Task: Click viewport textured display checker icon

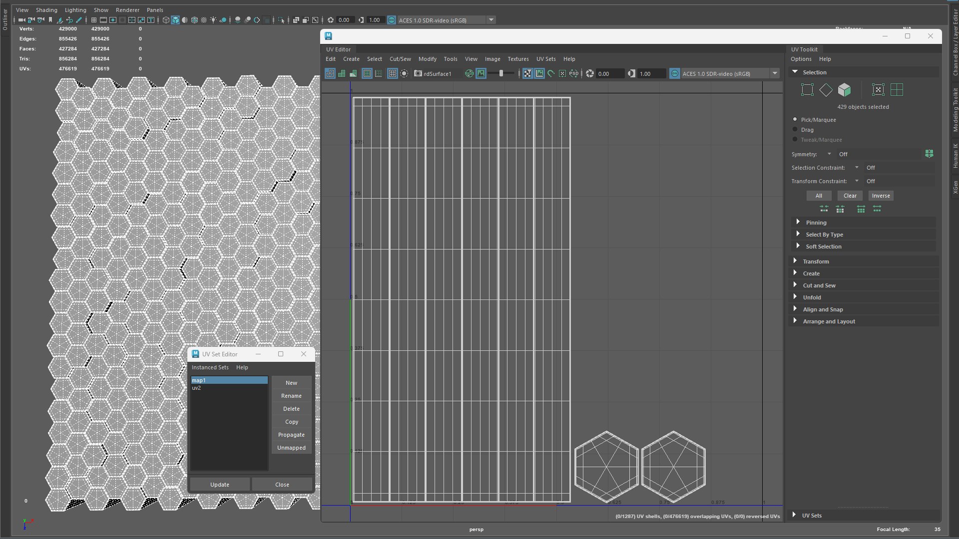Action: 204,20
